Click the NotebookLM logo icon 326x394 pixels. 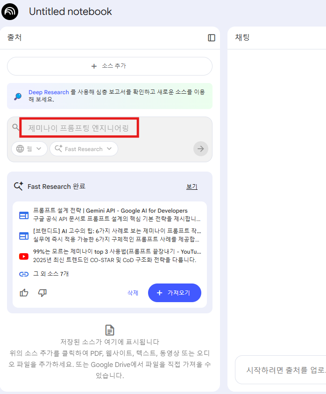coord(10,12)
